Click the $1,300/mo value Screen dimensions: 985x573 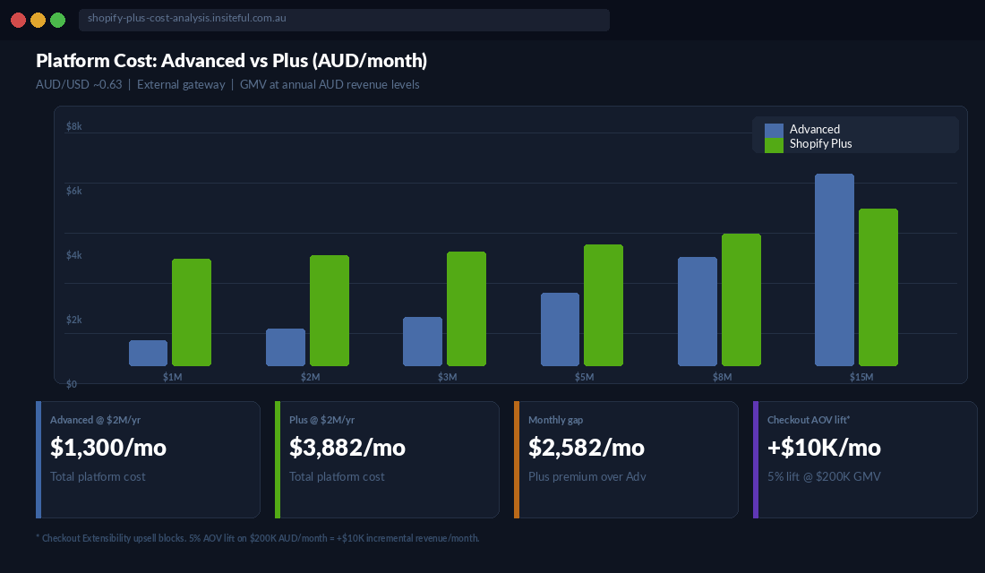pyautogui.click(x=108, y=448)
